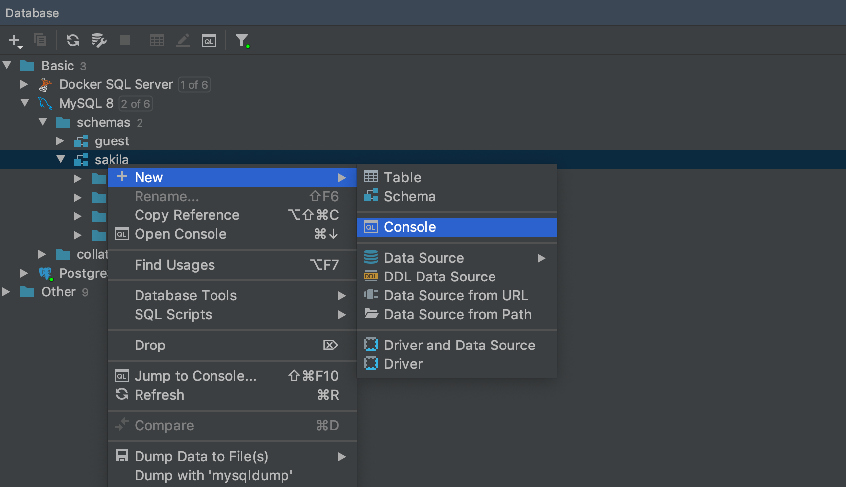This screenshot has height=487, width=846.
Task: Click the add new data source plus icon
Action: [x=15, y=41]
